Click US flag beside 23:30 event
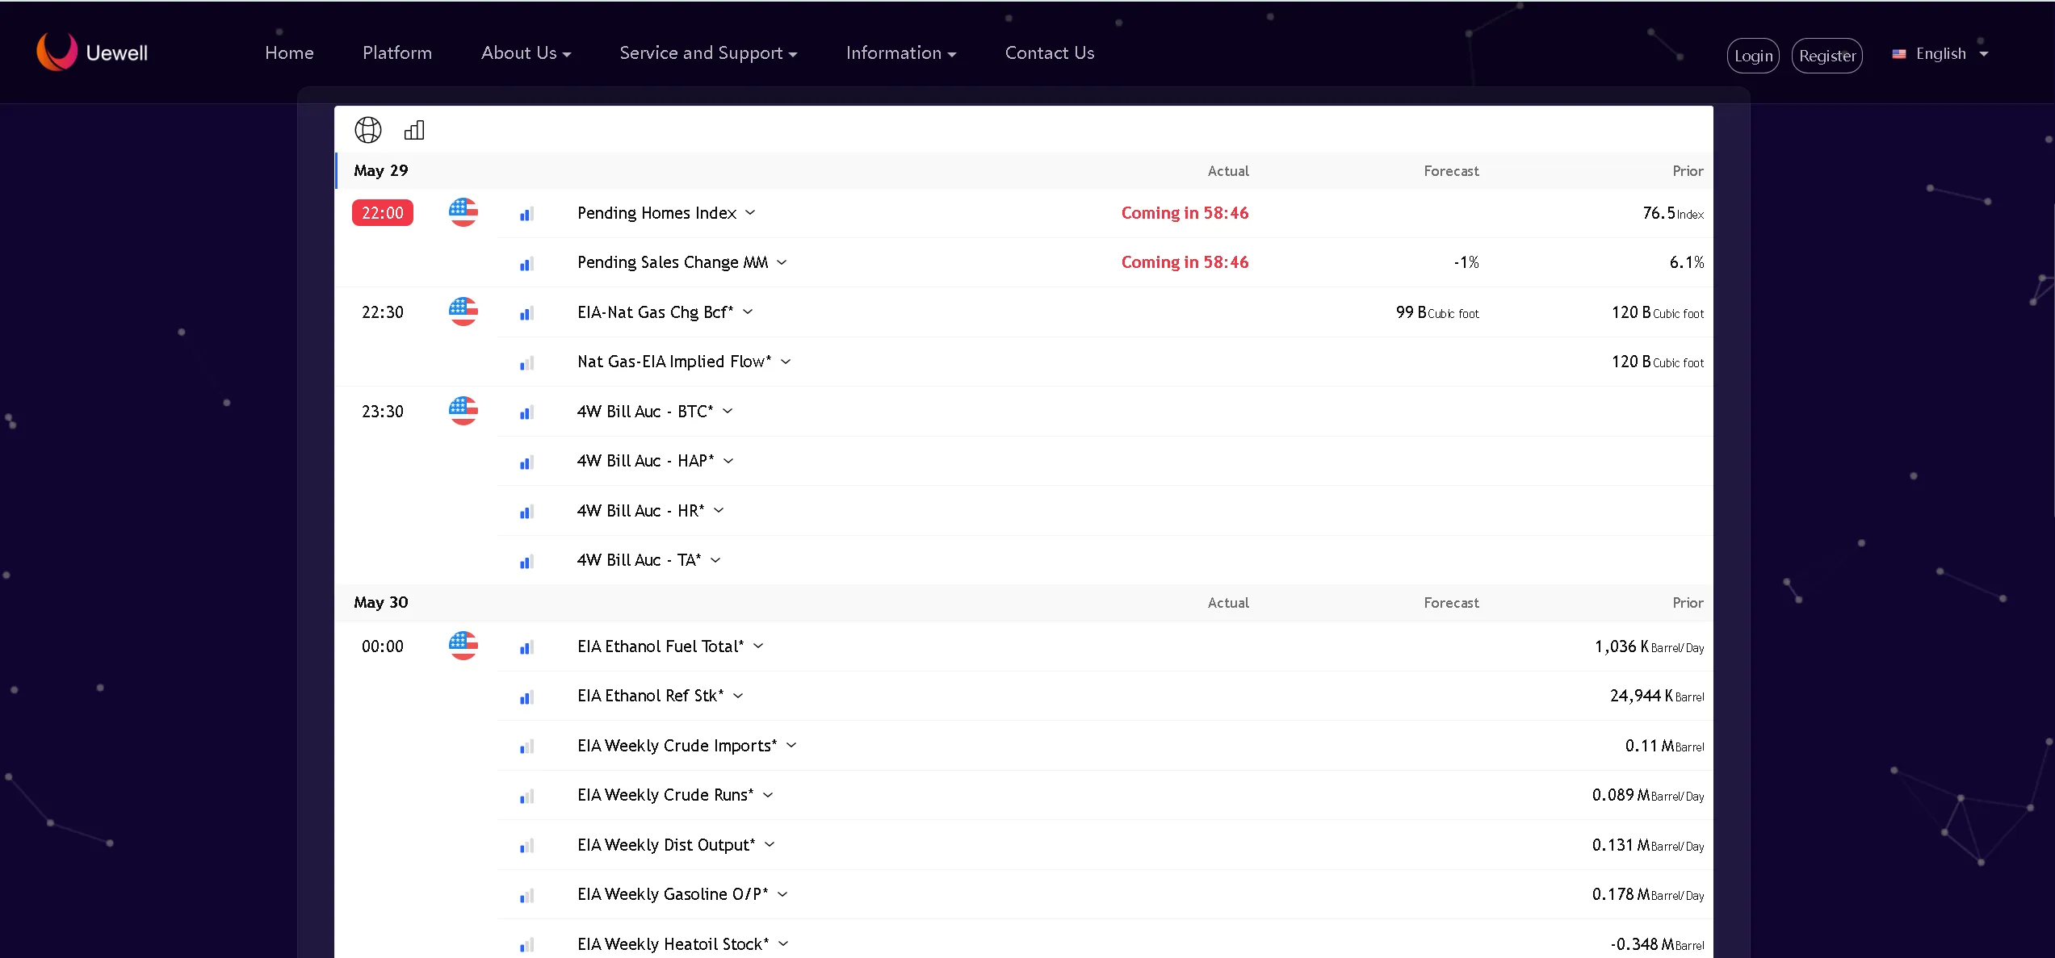Image resolution: width=2055 pixels, height=958 pixels. (463, 411)
